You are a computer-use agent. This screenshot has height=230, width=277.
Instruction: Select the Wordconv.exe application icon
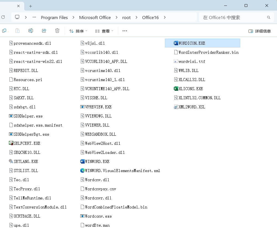pos(82,216)
